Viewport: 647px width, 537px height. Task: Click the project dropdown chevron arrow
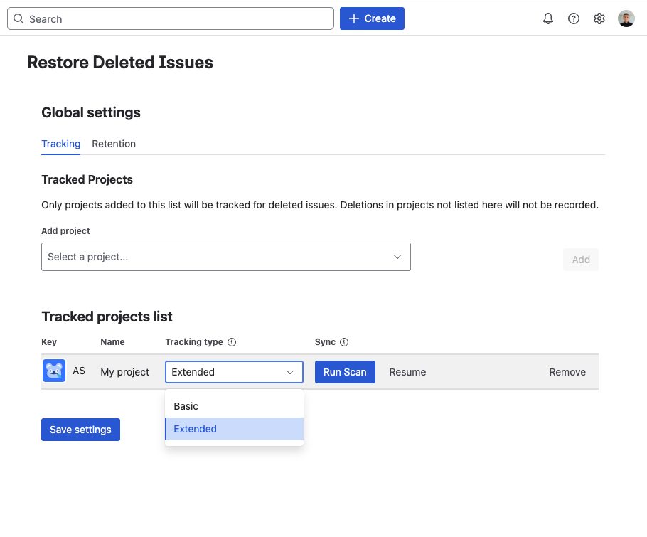pos(397,257)
